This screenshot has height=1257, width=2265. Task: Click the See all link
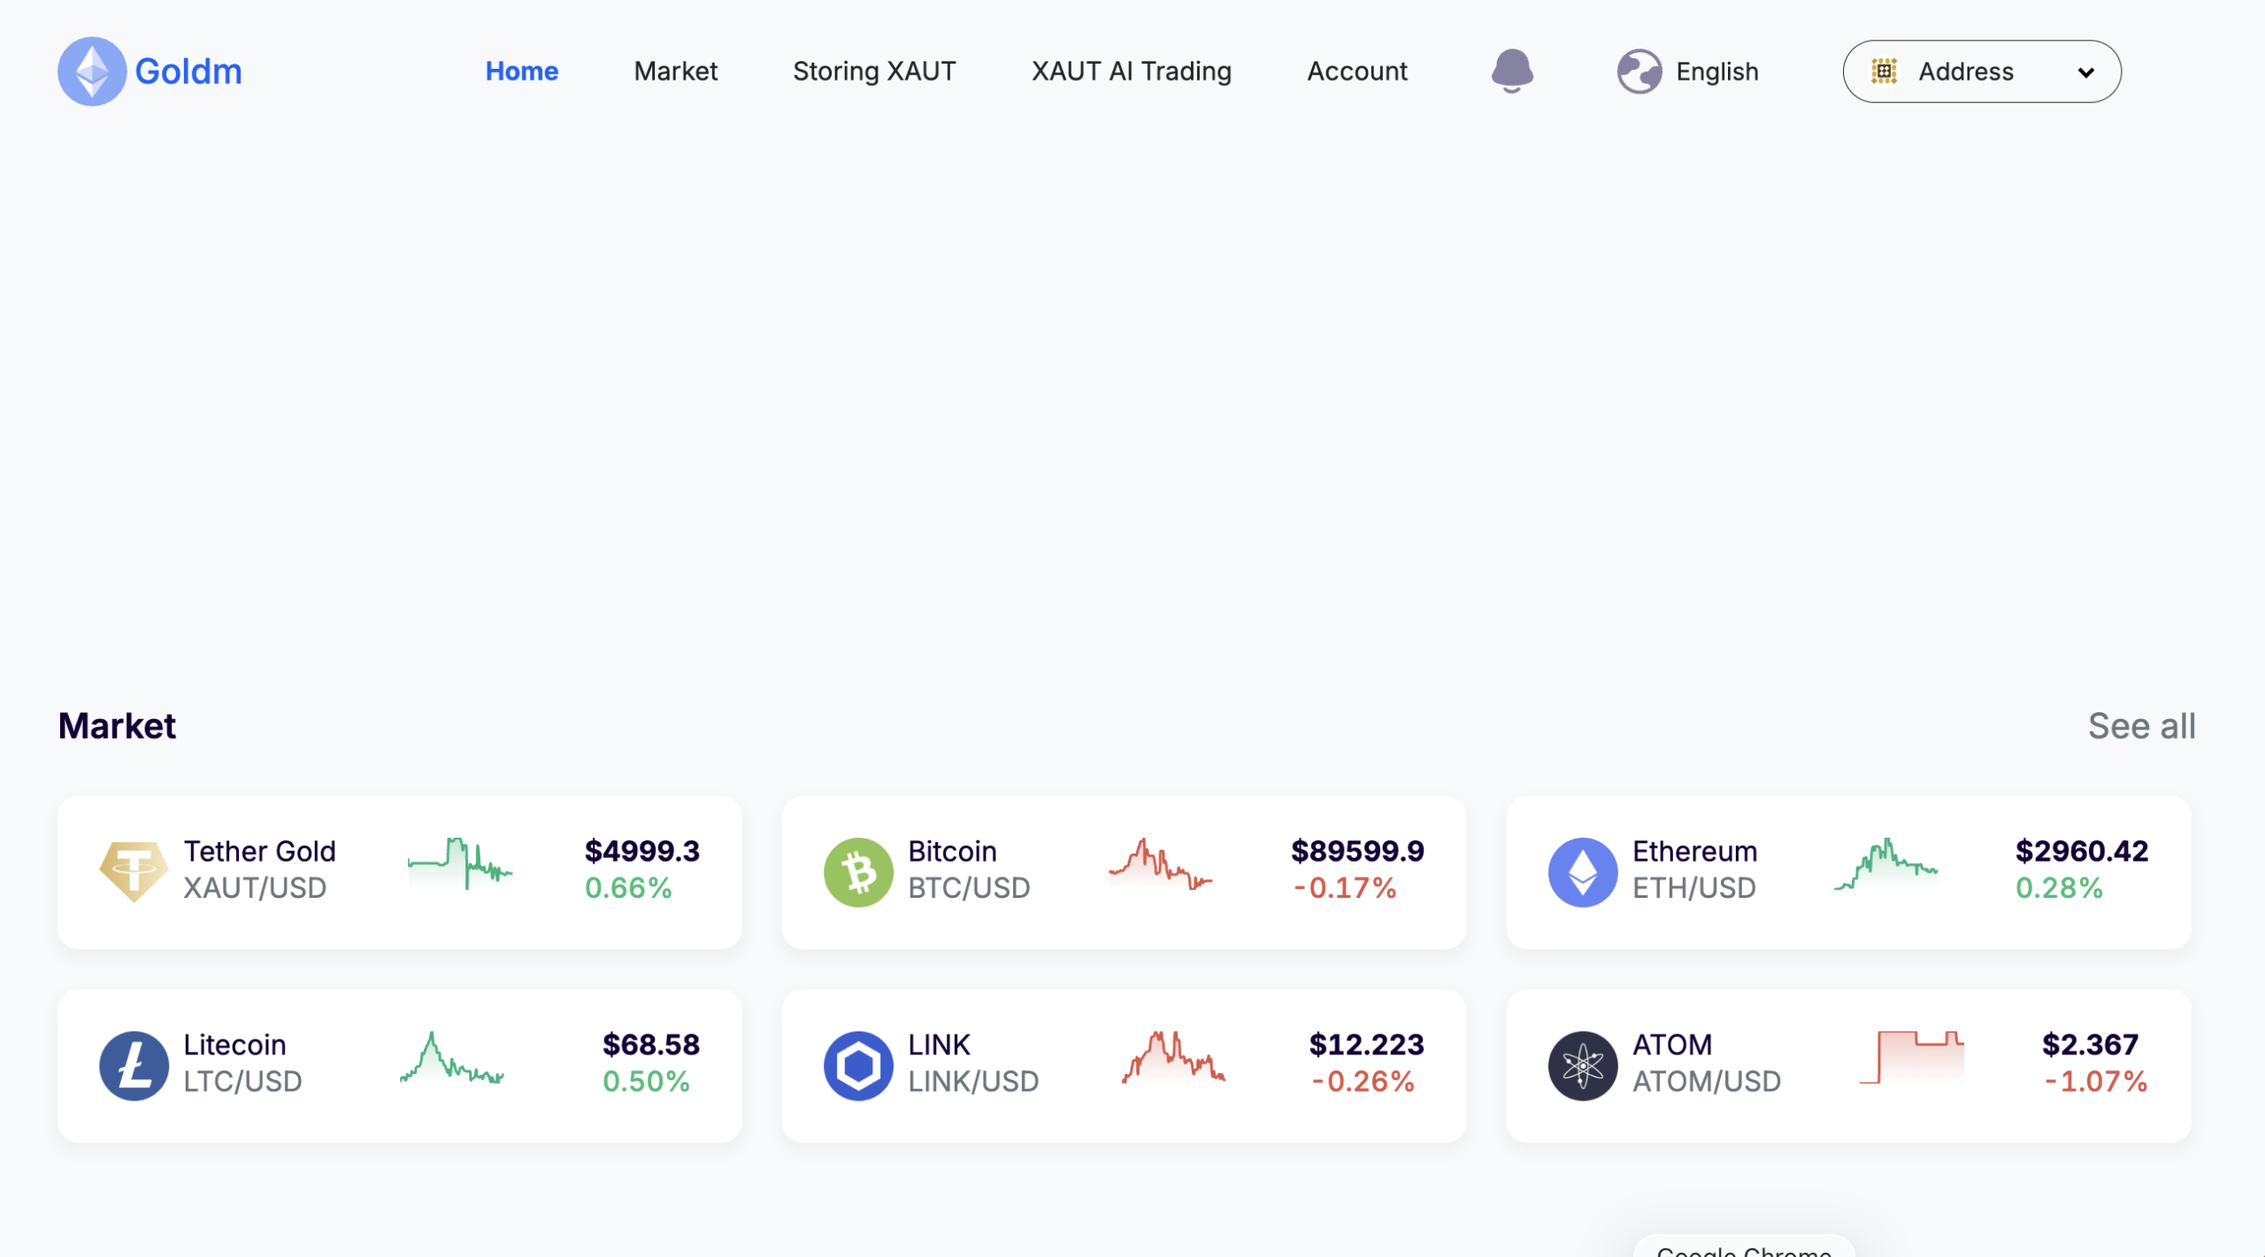2141,725
